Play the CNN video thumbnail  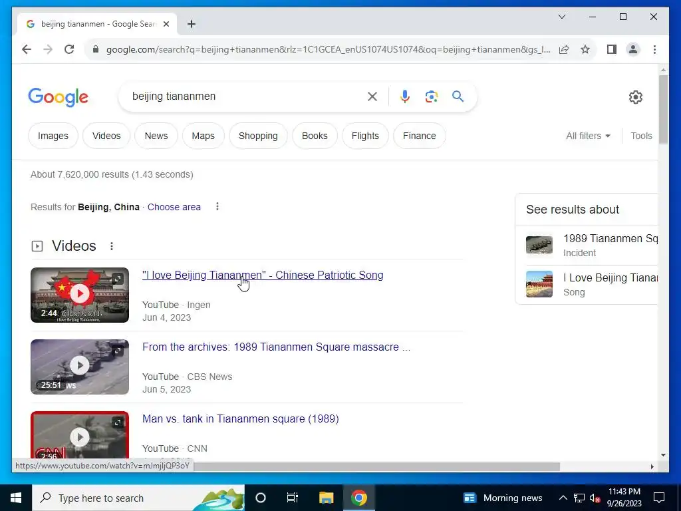[80, 436]
